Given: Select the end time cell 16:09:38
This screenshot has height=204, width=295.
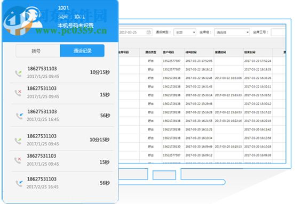Looking at the screenshot, I should pos(258,155).
